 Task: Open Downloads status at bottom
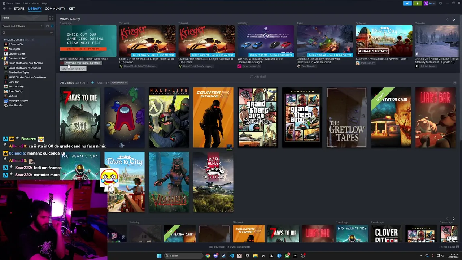pyautogui.click(x=230, y=247)
